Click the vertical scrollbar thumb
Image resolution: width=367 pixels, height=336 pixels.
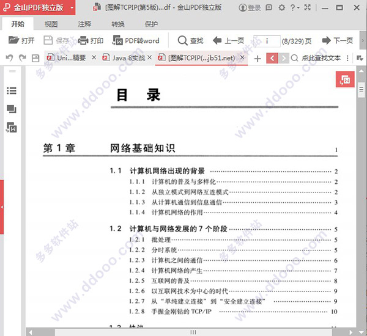pos(361,90)
